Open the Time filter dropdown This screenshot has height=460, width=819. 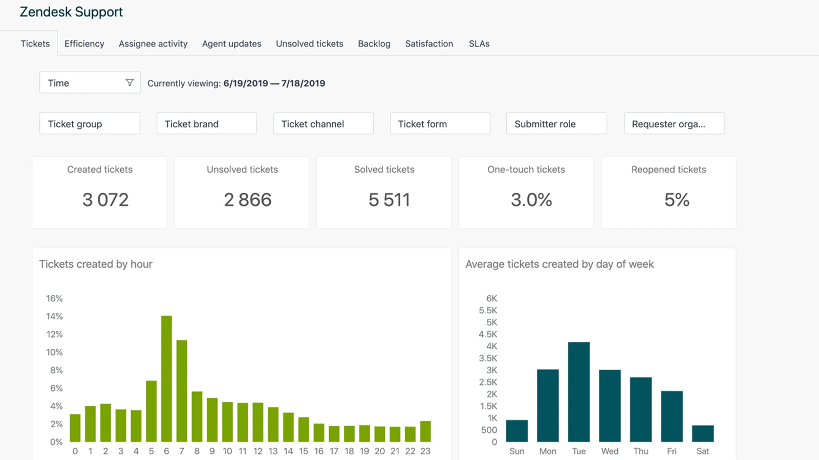click(90, 82)
